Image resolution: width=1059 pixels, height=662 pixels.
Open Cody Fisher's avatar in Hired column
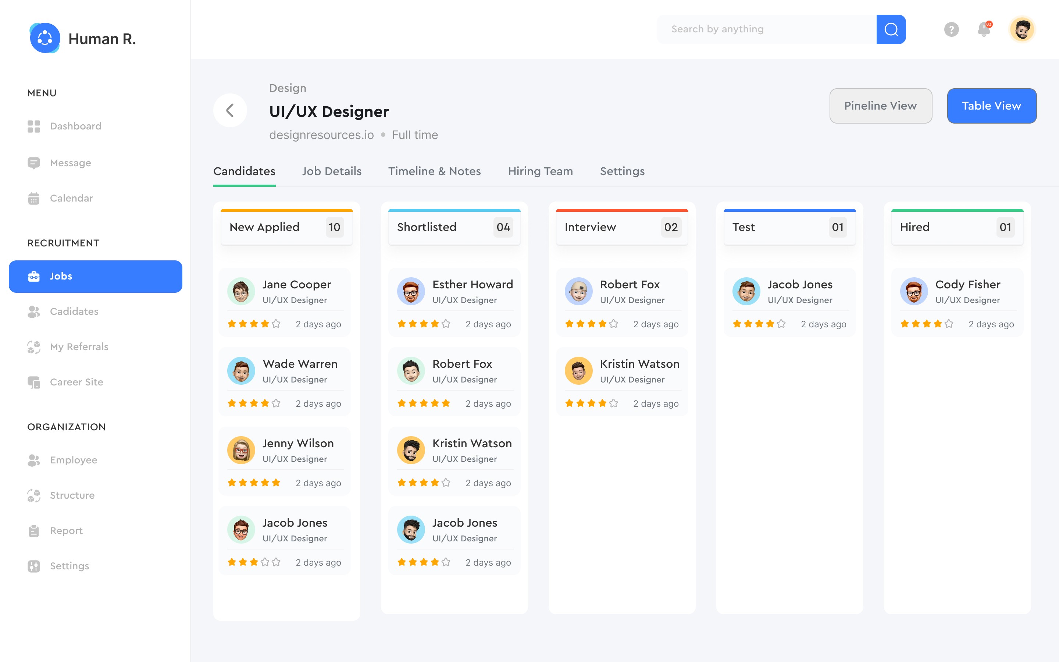point(914,291)
